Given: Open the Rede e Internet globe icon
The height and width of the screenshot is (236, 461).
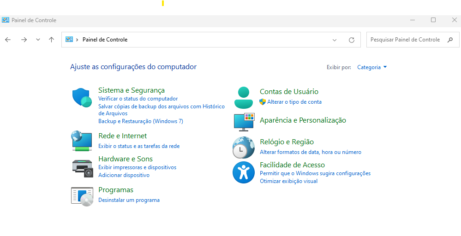Looking at the screenshot, I should click(82, 141).
